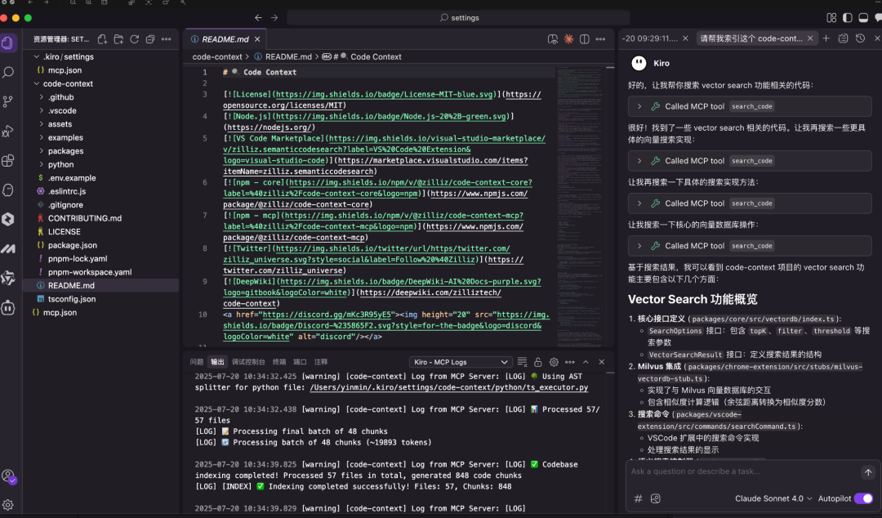Focus the Ask a question chat input
Screen dimensions: 882x518
click(x=742, y=471)
